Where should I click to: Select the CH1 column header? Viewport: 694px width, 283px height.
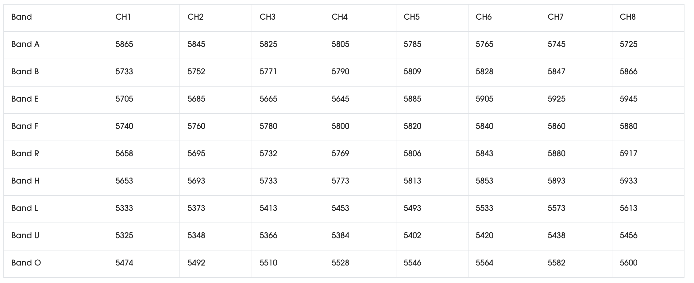click(123, 17)
